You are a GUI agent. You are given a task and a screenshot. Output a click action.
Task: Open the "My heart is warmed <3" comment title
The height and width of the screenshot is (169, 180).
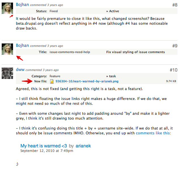tap(44, 146)
